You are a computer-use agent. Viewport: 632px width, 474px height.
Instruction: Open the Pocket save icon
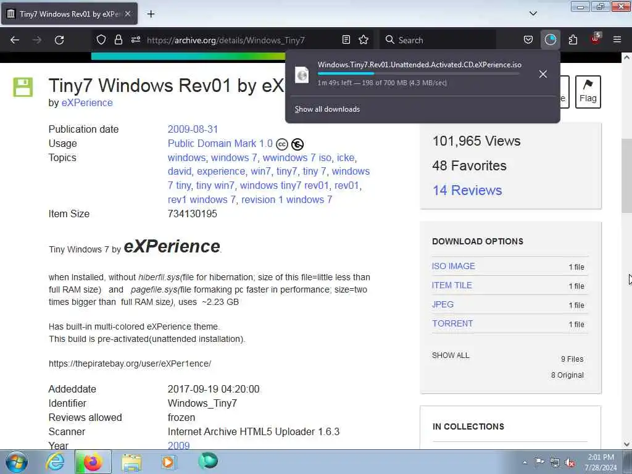pos(528,39)
